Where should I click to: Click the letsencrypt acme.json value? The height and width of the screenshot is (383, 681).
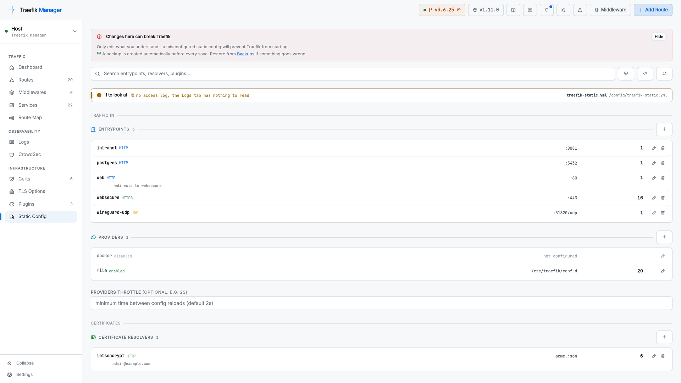pyautogui.click(x=566, y=356)
